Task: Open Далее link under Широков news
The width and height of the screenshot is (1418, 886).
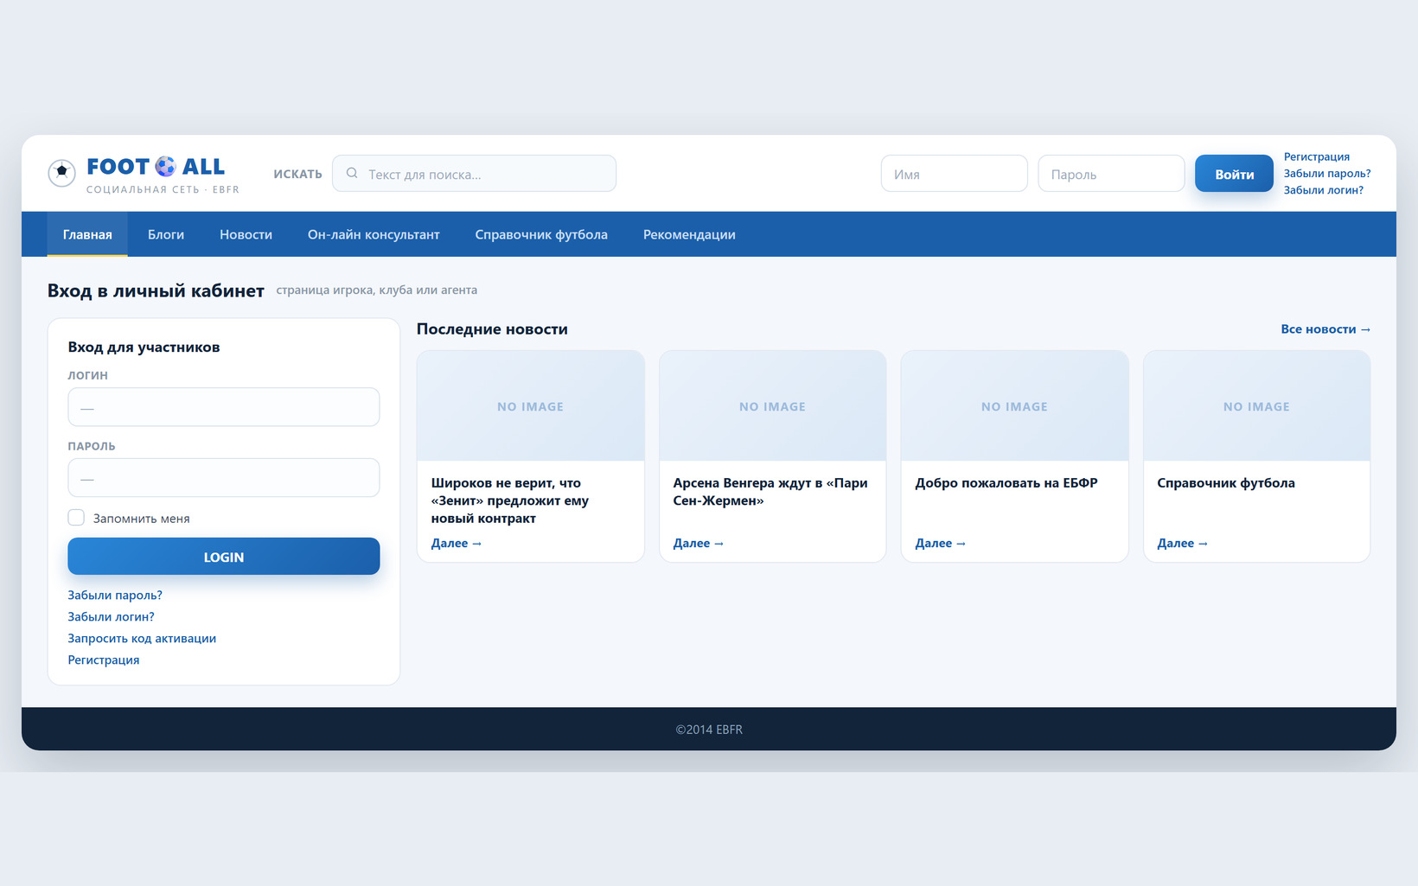Action: pos(457,543)
